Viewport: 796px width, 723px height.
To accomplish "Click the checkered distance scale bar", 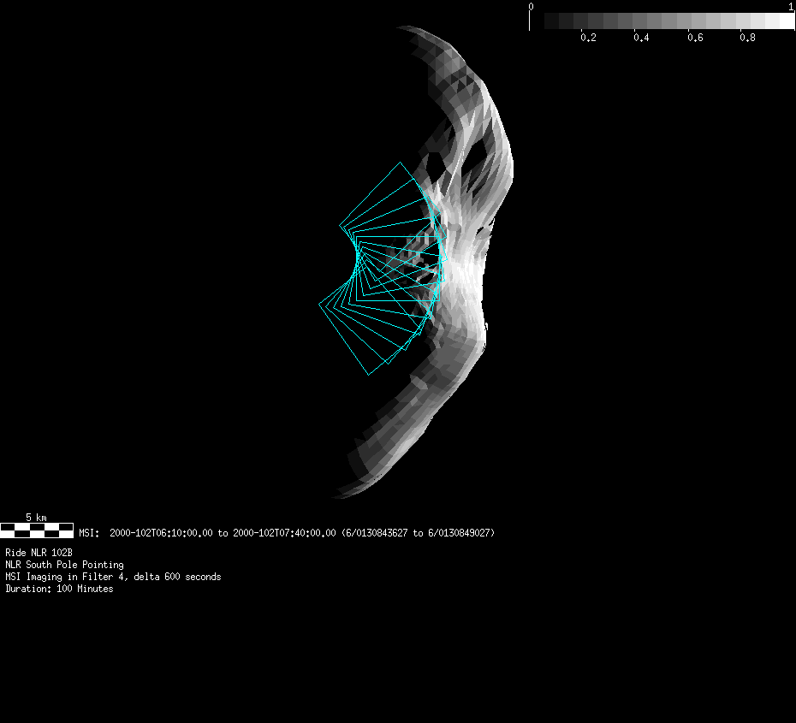I will 36,530.
